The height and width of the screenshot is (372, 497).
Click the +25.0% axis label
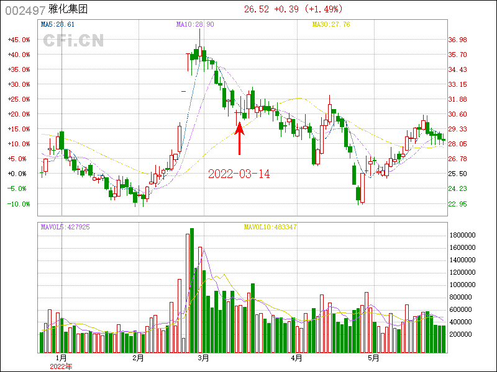tap(19, 99)
